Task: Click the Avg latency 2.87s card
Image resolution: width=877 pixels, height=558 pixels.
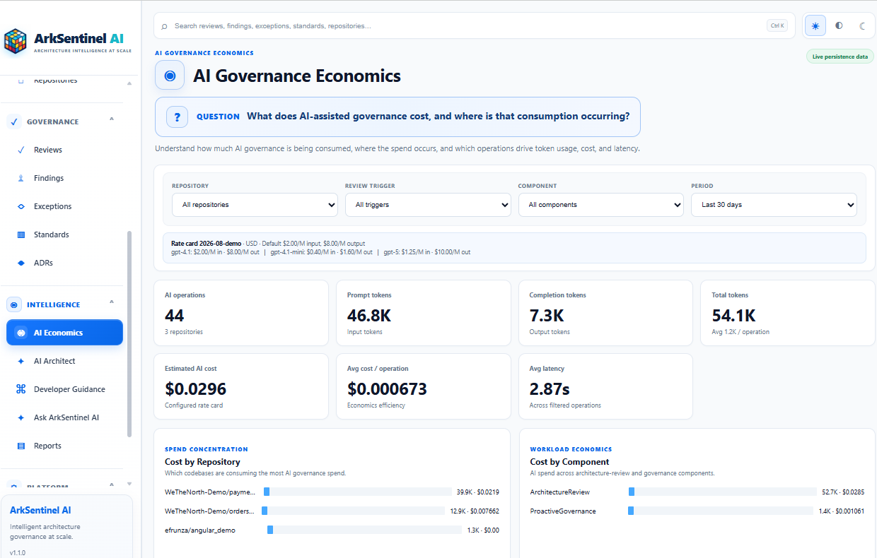Action: [605, 386]
